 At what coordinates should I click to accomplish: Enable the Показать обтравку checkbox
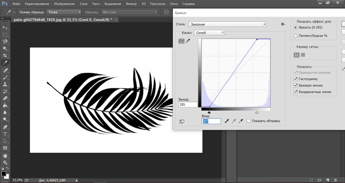(249, 121)
